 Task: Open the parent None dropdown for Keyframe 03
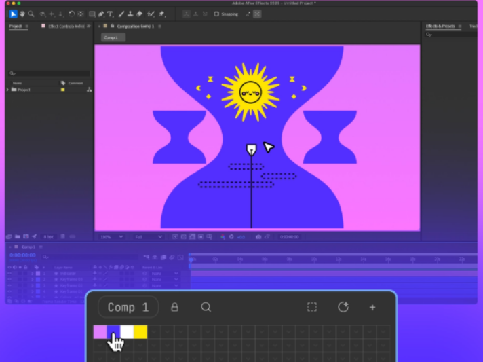tap(165, 280)
